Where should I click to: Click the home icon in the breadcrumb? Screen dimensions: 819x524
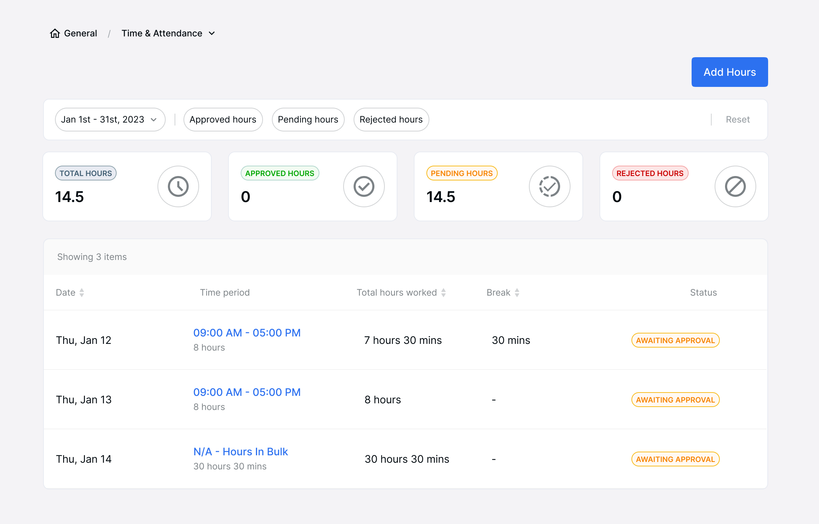click(55, 33)
